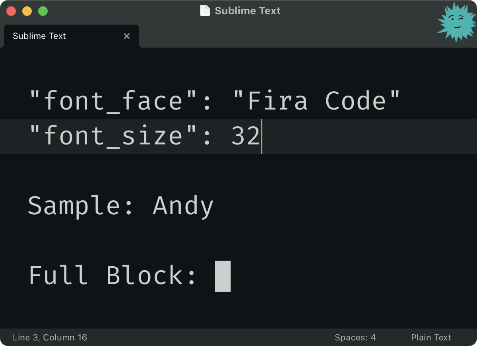
Task: Click the Sublime Text window title text
Action: pos(247,11)
